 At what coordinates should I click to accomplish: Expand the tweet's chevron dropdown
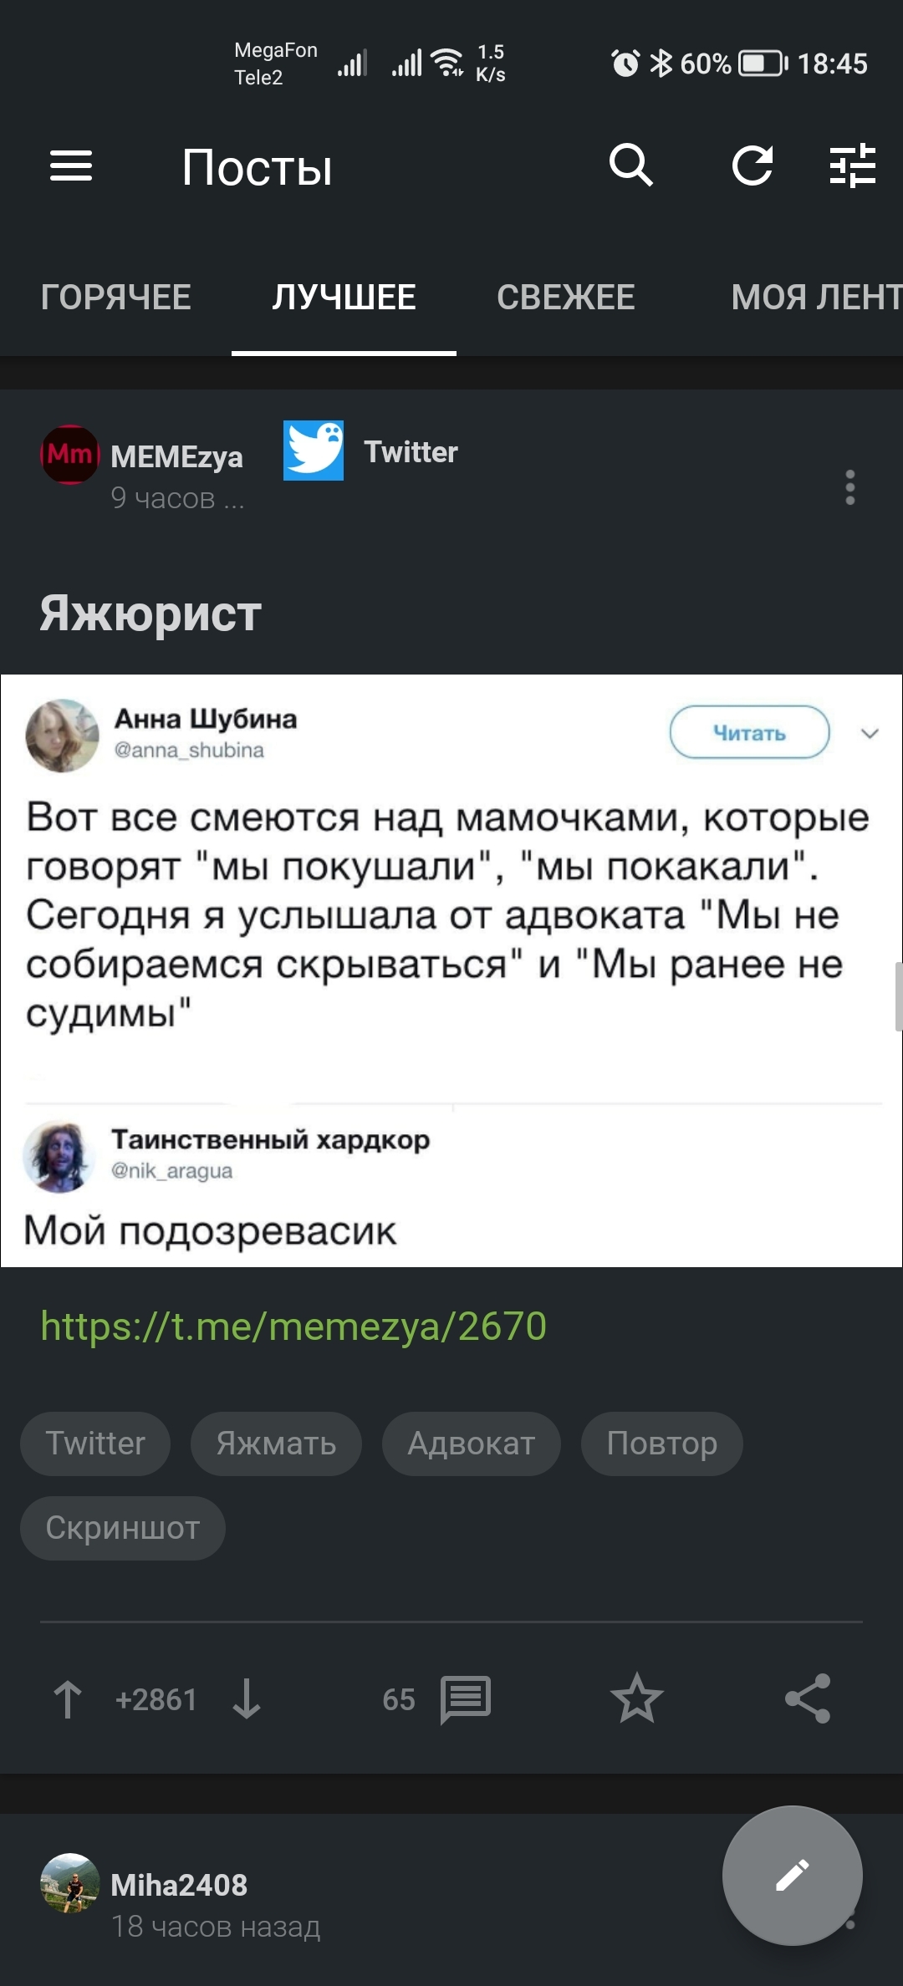pyautogui.click(x=870, y=733)
